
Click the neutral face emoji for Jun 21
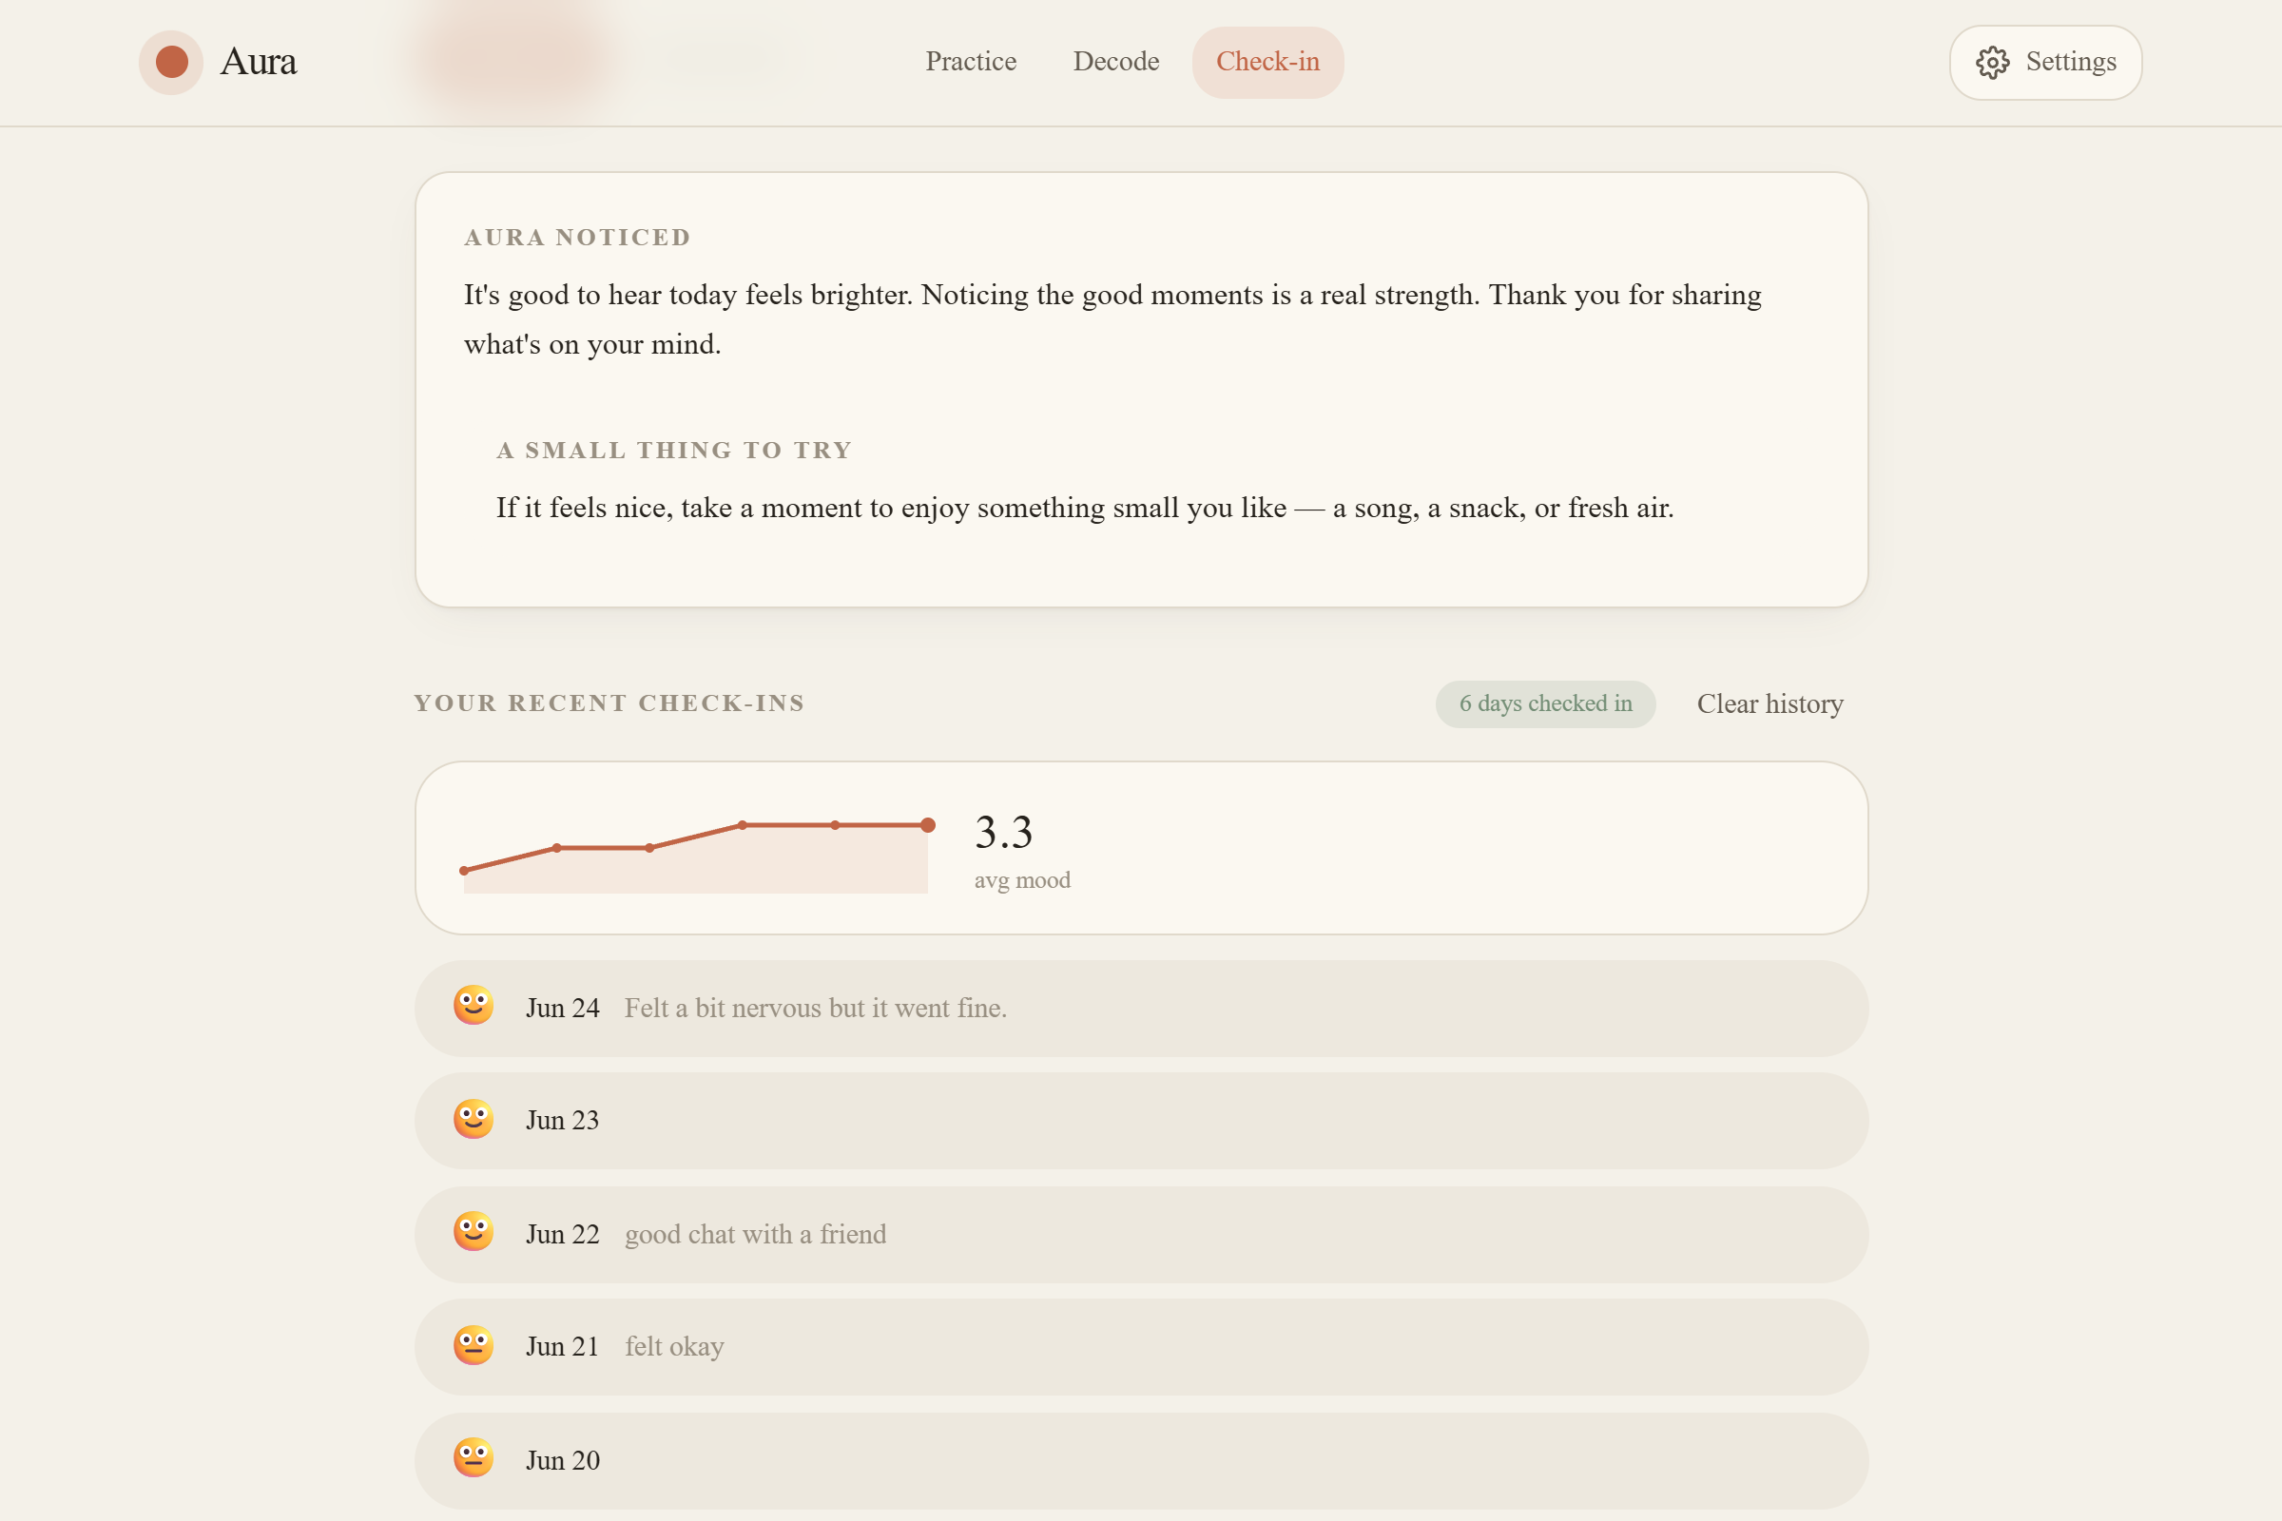pyautogui.click(x=474, y=1345)
